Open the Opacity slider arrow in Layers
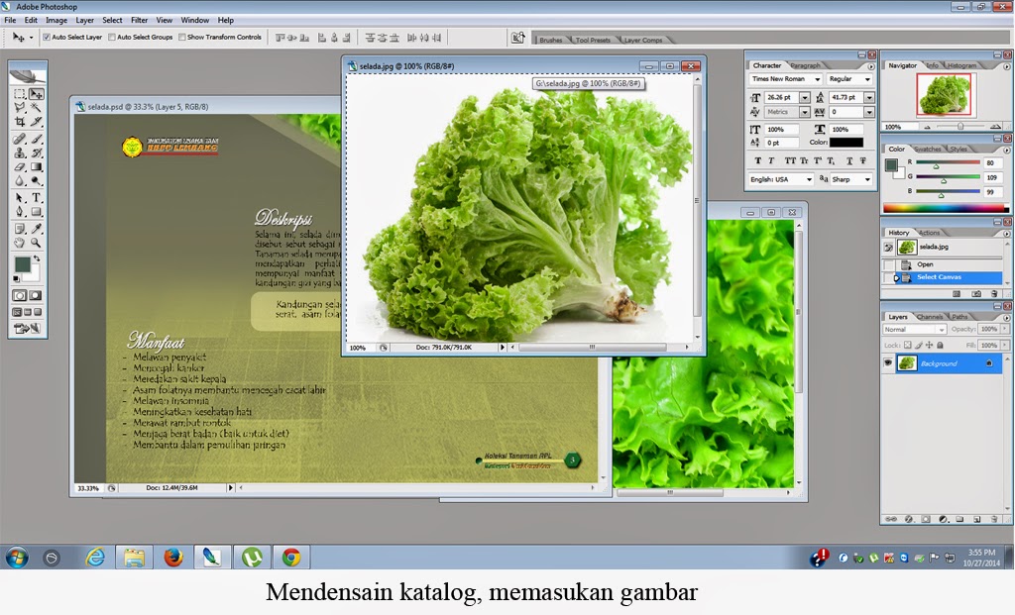Screen dimensions: 1015x615 (x=1005, y=329)
